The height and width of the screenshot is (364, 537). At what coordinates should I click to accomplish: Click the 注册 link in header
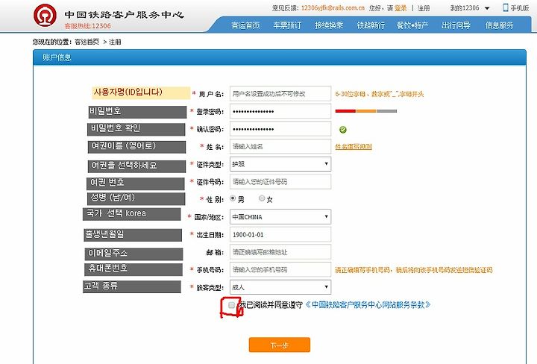pyautogui.click(x=424, y=8)
